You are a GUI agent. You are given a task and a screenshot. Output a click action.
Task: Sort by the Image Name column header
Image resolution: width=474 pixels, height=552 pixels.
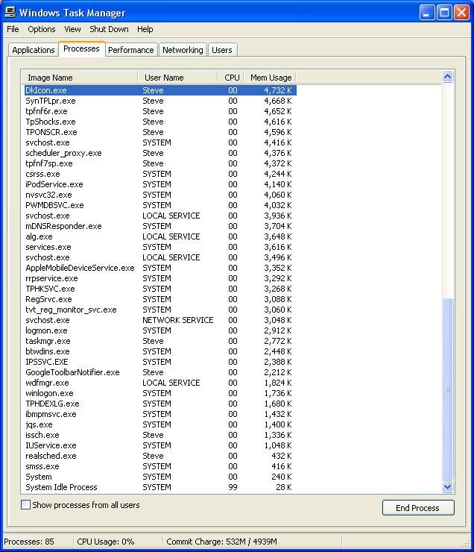(x=80, y=78)
